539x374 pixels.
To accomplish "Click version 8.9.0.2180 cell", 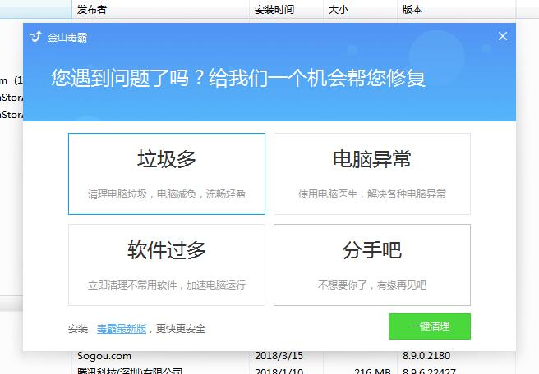I will click(x=426, y=356).
